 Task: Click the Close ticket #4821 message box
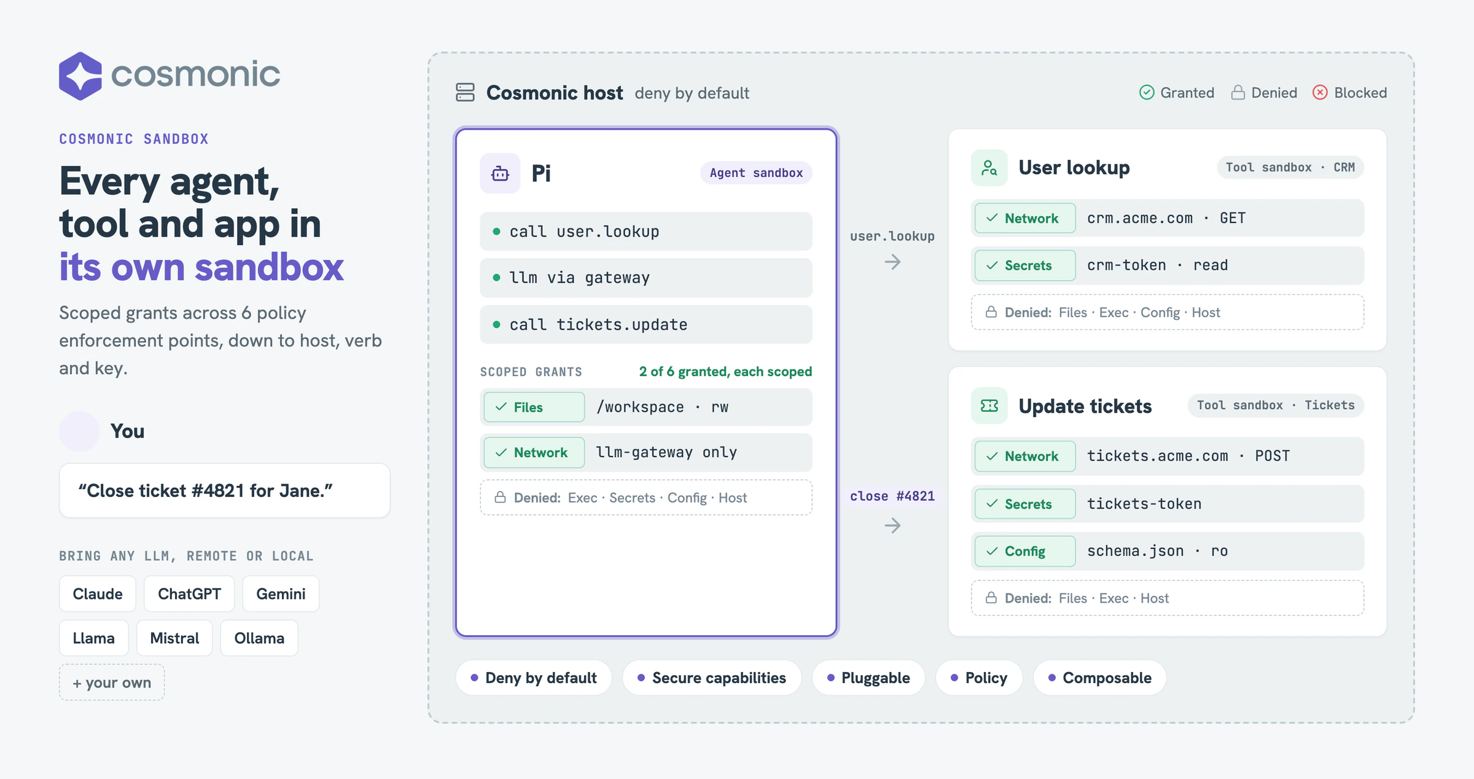click(225, 490)
